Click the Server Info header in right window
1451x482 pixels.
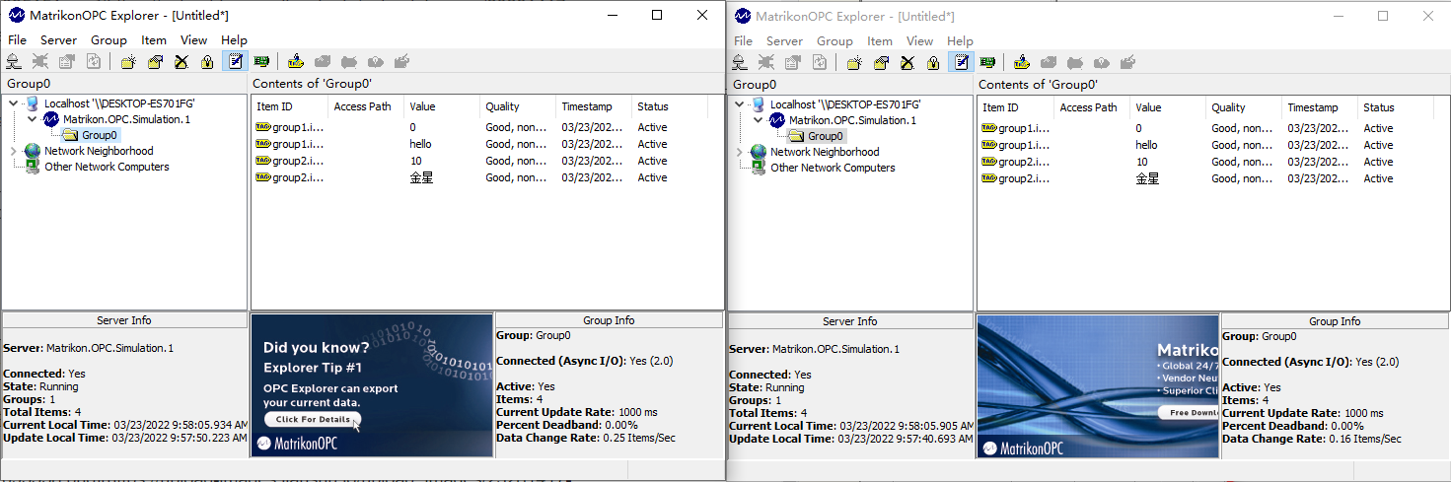tap(850, 321)
